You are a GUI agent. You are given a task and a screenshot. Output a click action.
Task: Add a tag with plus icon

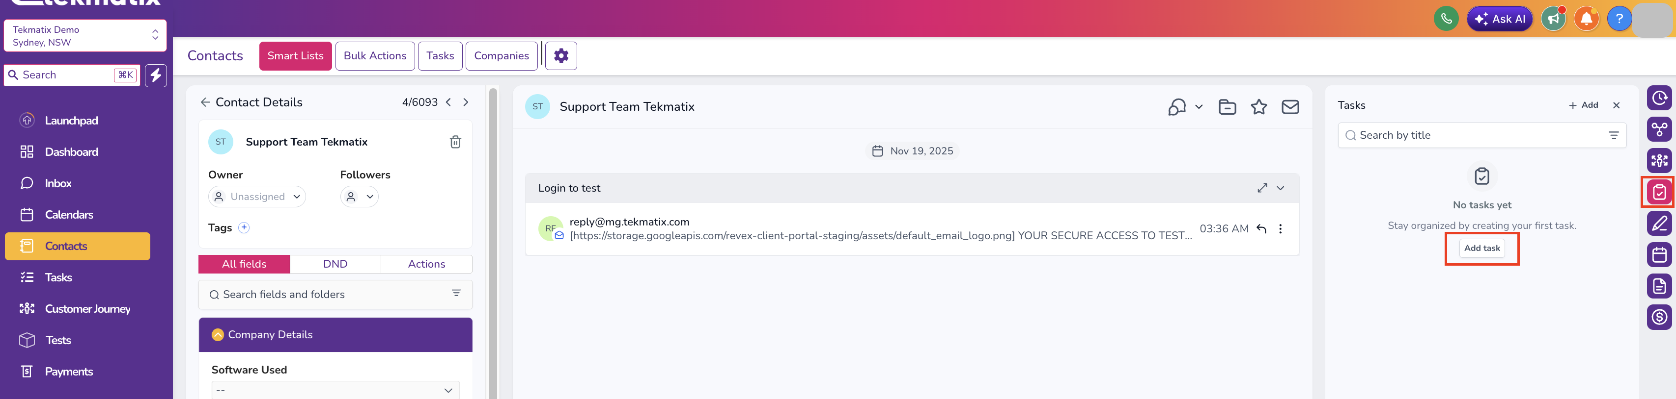click(244, 228)
